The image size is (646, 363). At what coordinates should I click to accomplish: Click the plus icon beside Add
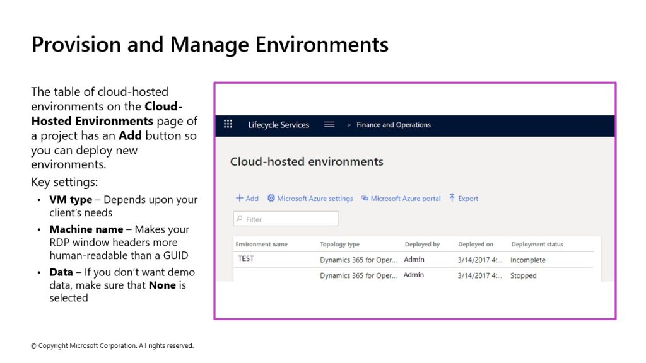[239, 198]
